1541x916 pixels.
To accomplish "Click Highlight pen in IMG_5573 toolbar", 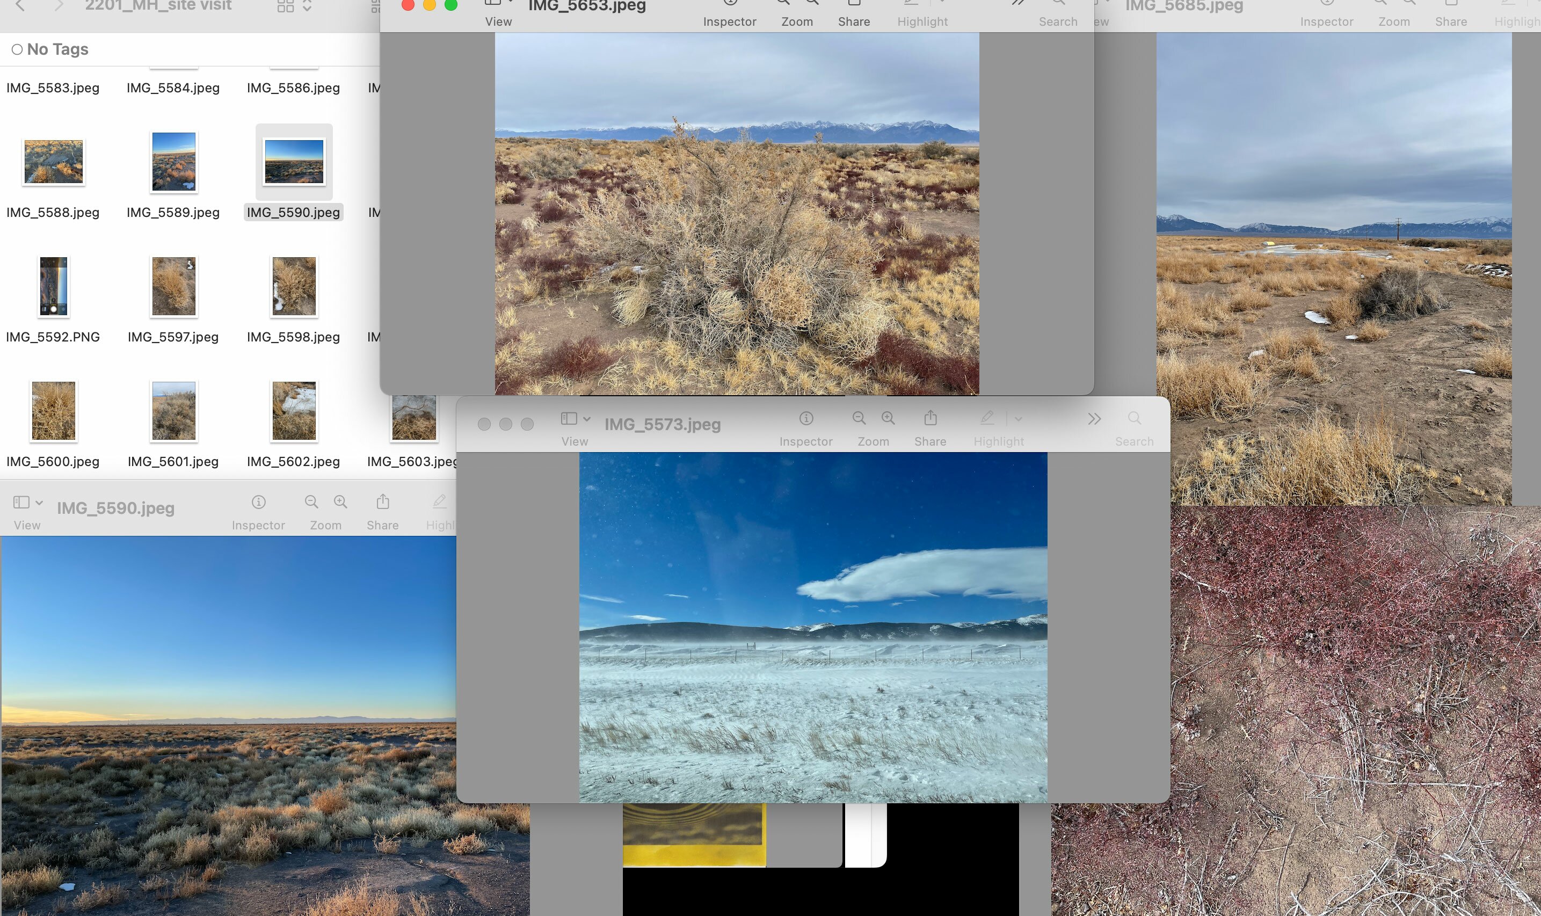I will coord(987,418).
